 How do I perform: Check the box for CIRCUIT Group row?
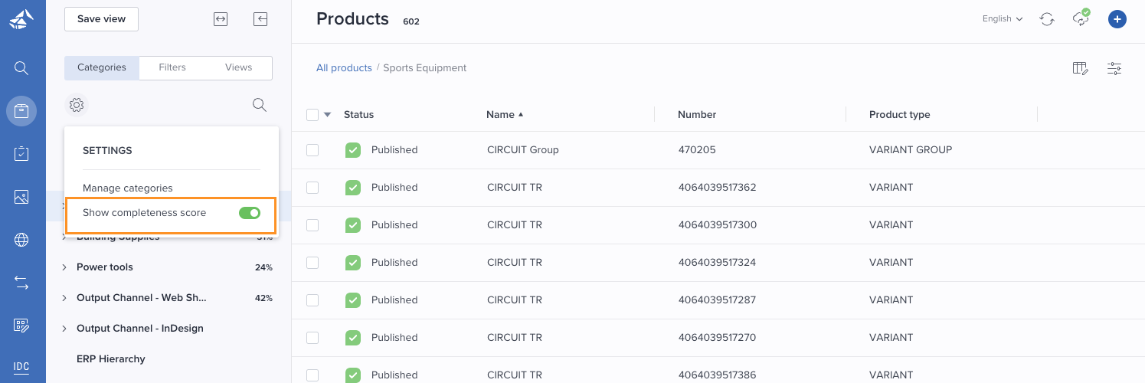click(x=312, y=150)
